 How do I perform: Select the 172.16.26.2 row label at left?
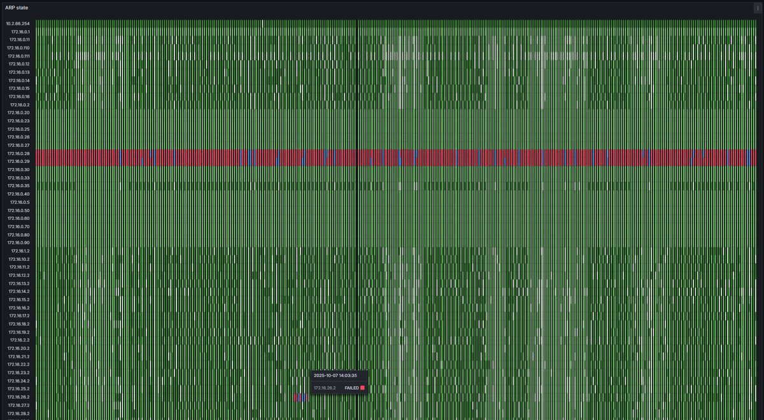[x=19, y=397]
